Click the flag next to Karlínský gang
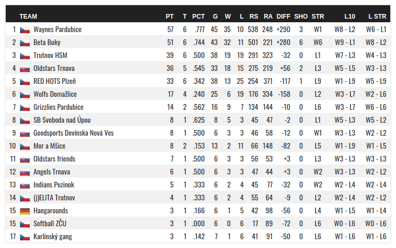 pyautogui.click(x=25, y=237)
